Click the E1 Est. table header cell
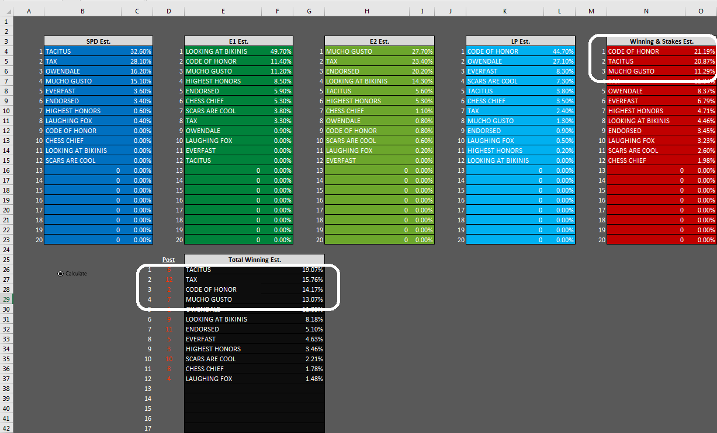 click(x=239, y=41)
